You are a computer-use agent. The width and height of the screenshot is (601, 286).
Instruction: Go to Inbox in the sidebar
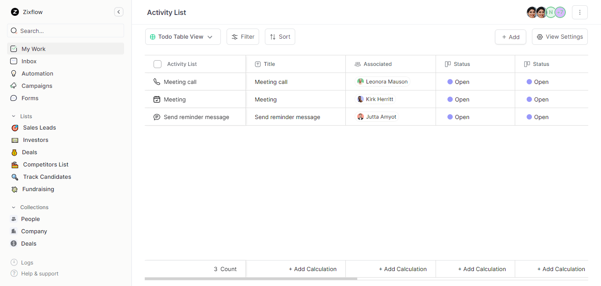tap(14, 61)
